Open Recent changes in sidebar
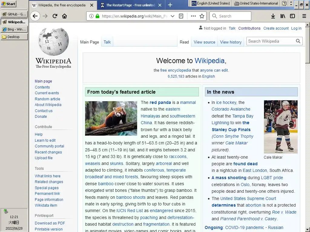The width and height of the screenshot is (310, 232). pos(48,152)
